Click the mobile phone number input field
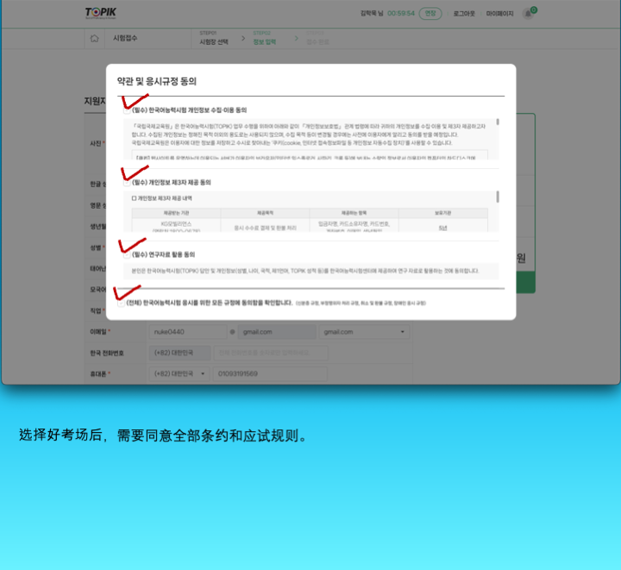 point(269,374)
